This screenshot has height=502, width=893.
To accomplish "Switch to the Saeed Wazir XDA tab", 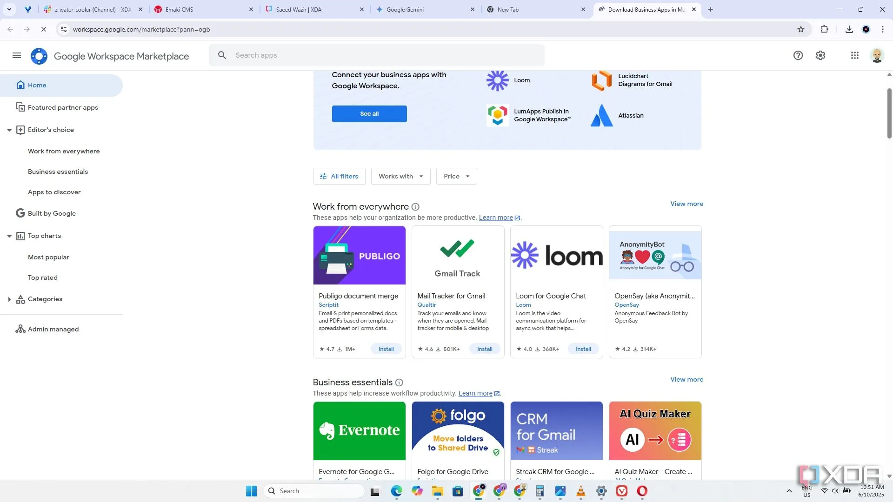I will (x=315, y=9).
